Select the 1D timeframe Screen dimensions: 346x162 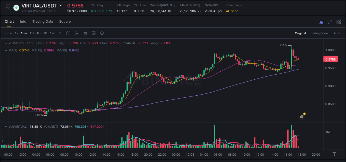(x=45, y=33)
